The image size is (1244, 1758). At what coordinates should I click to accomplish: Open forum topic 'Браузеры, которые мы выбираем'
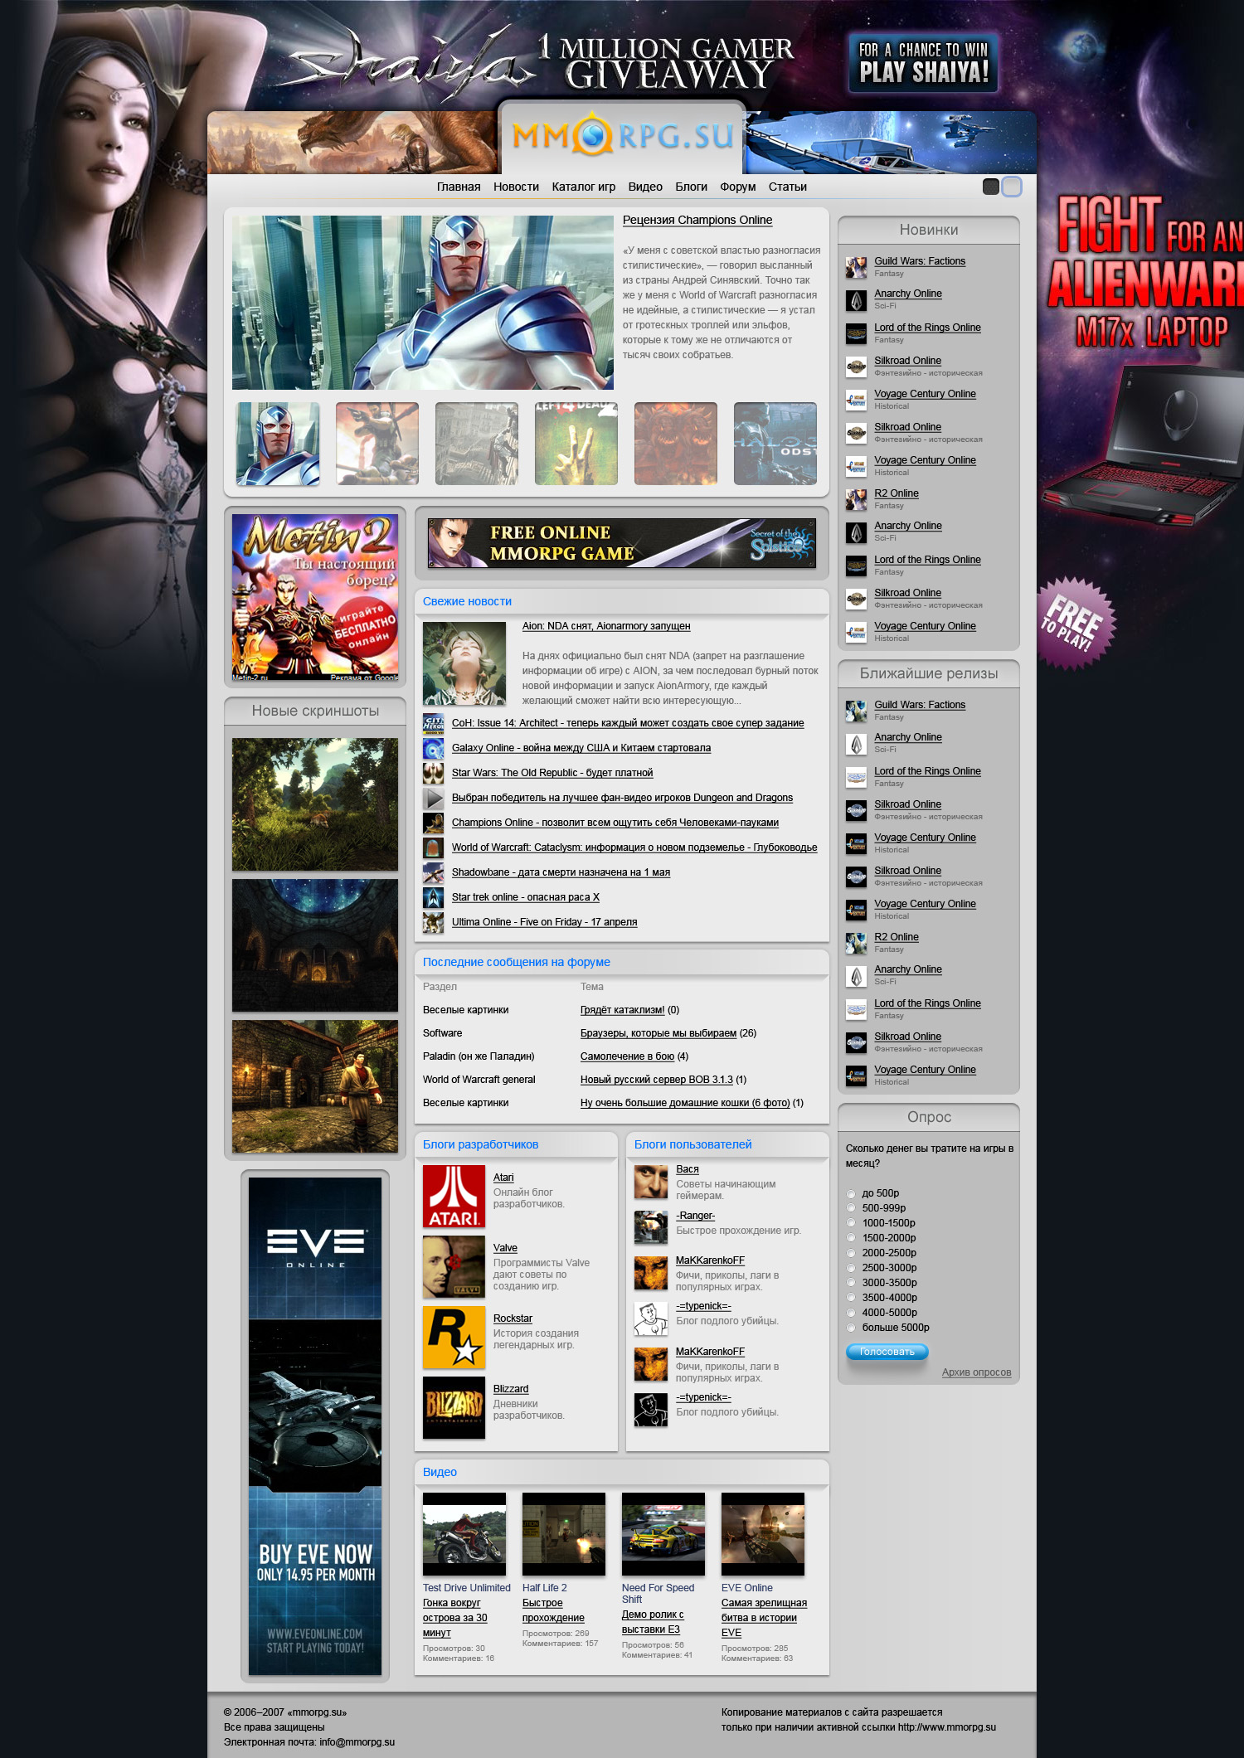point(658,1033)
